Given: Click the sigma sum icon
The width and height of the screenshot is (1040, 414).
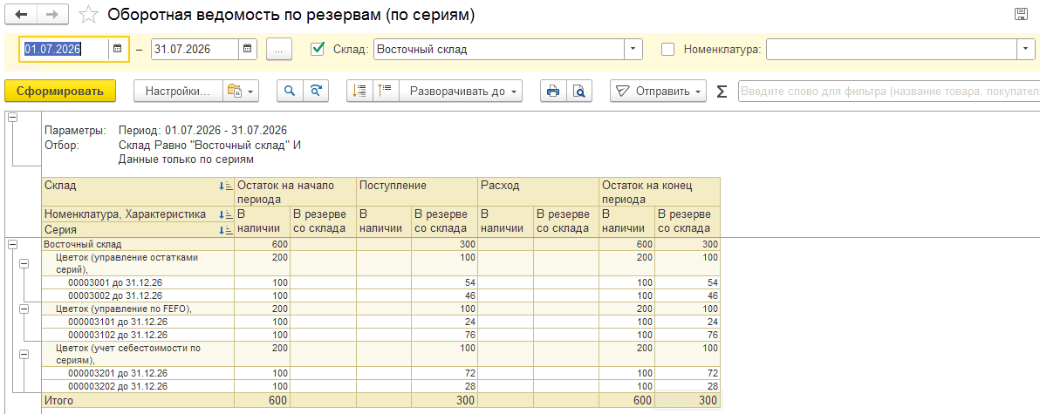Looking at the screenshot, I should point(722,92).
